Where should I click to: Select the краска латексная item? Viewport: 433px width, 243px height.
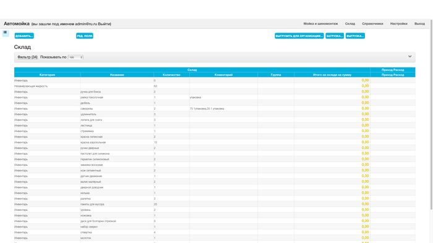(92, 137)
